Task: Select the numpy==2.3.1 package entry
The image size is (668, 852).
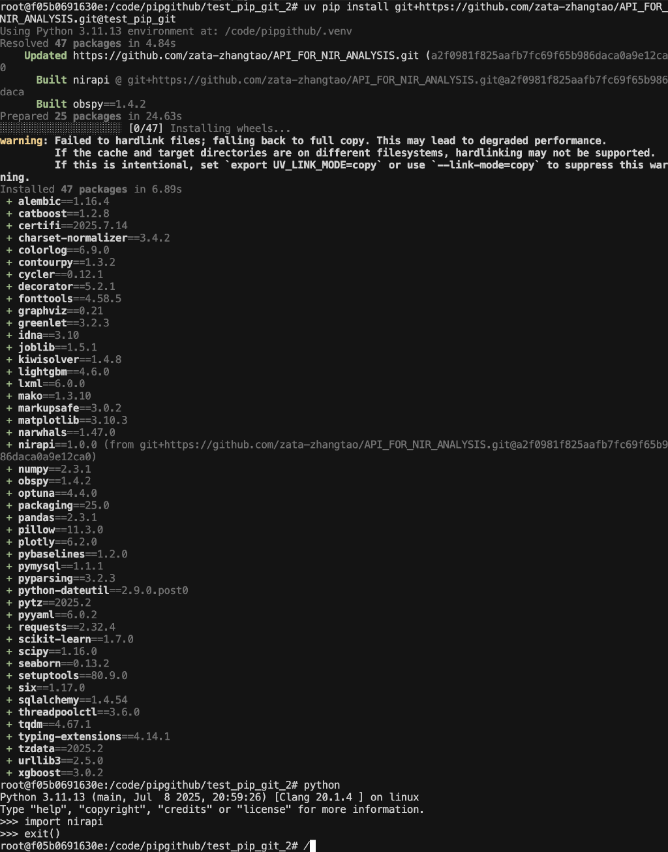Action: pos(54,469)
